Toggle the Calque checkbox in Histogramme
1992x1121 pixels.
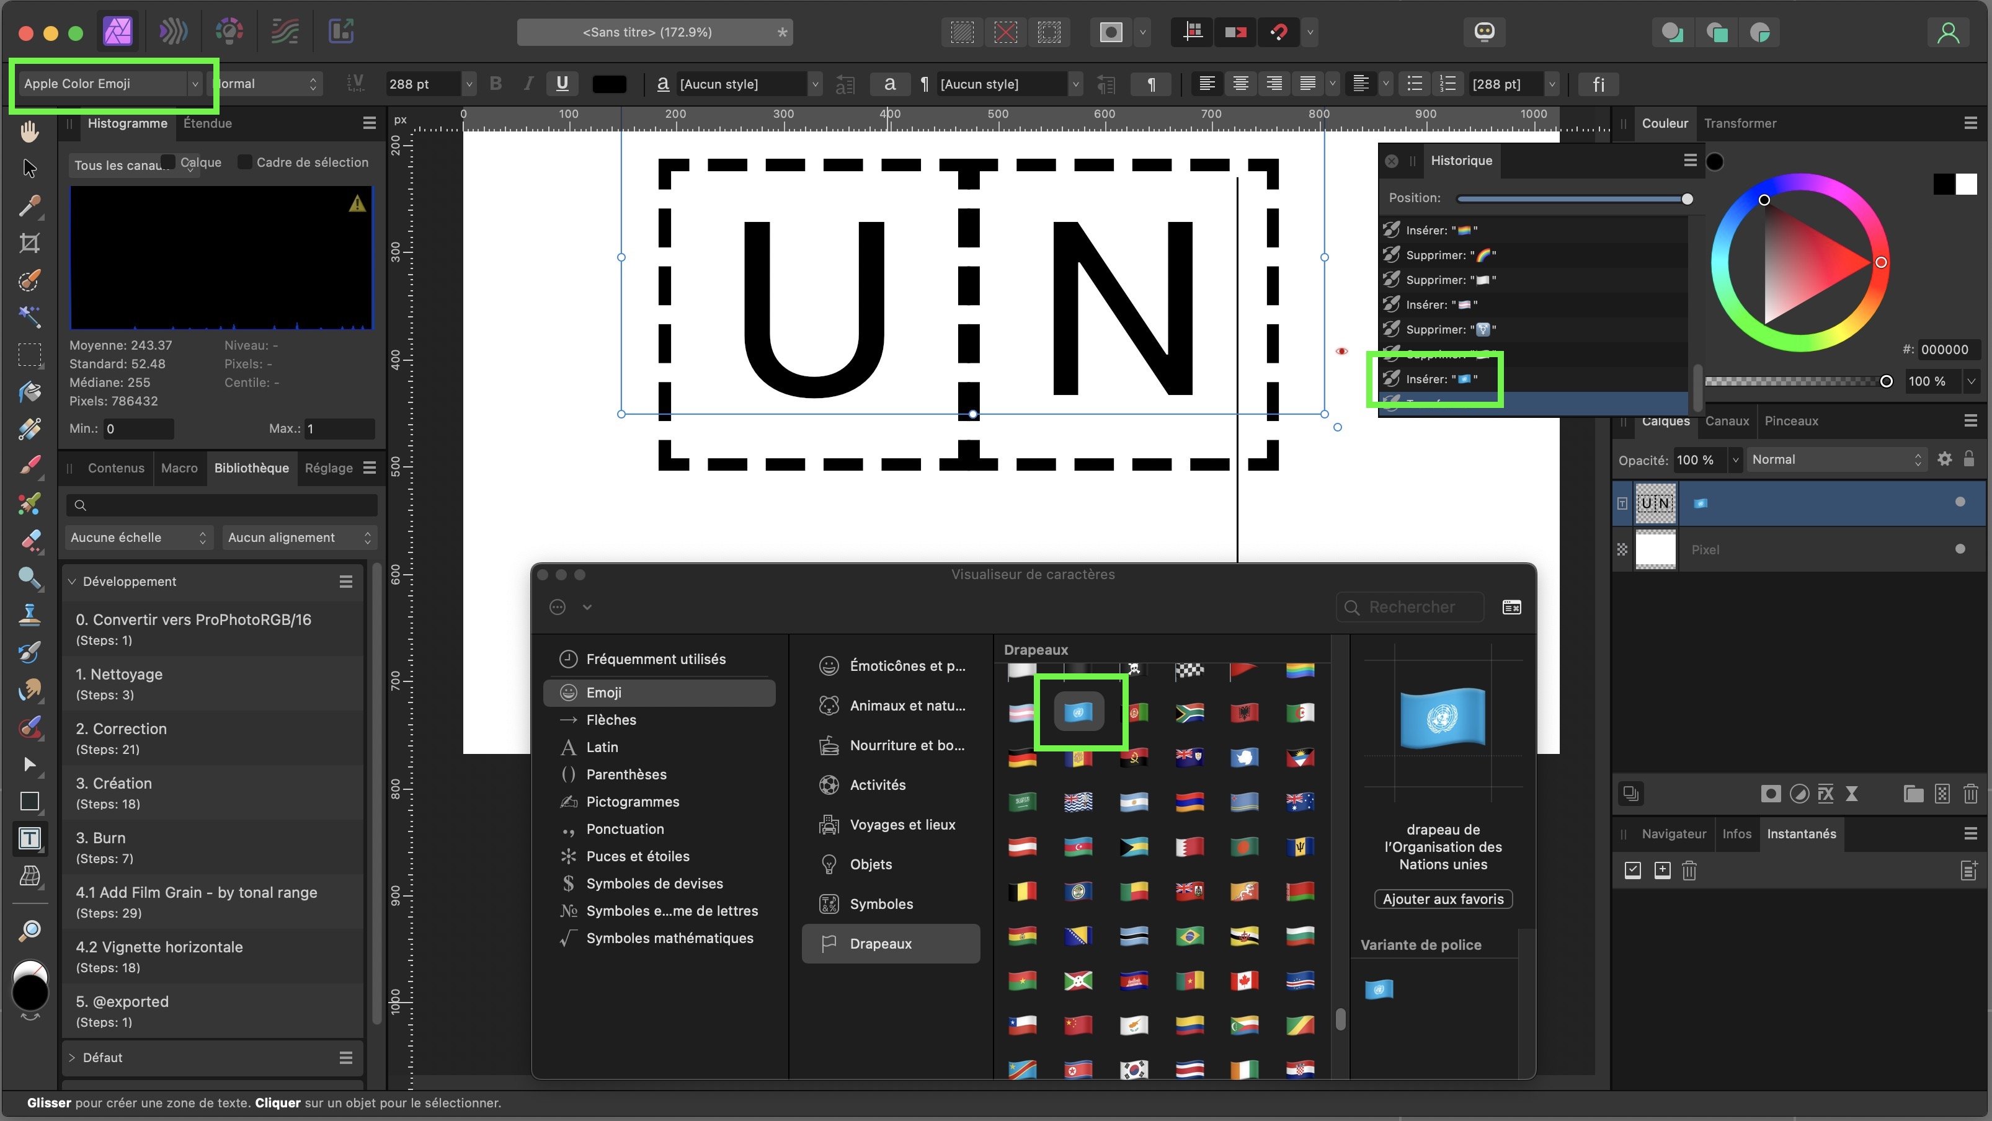168,162
